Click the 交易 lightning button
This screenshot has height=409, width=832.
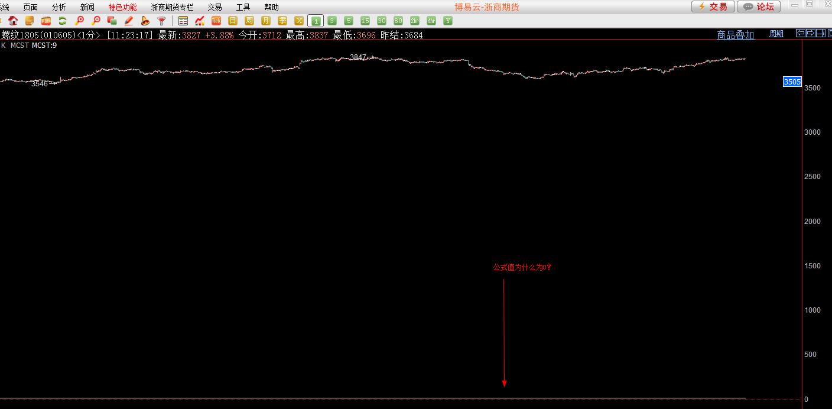point(713,7)
